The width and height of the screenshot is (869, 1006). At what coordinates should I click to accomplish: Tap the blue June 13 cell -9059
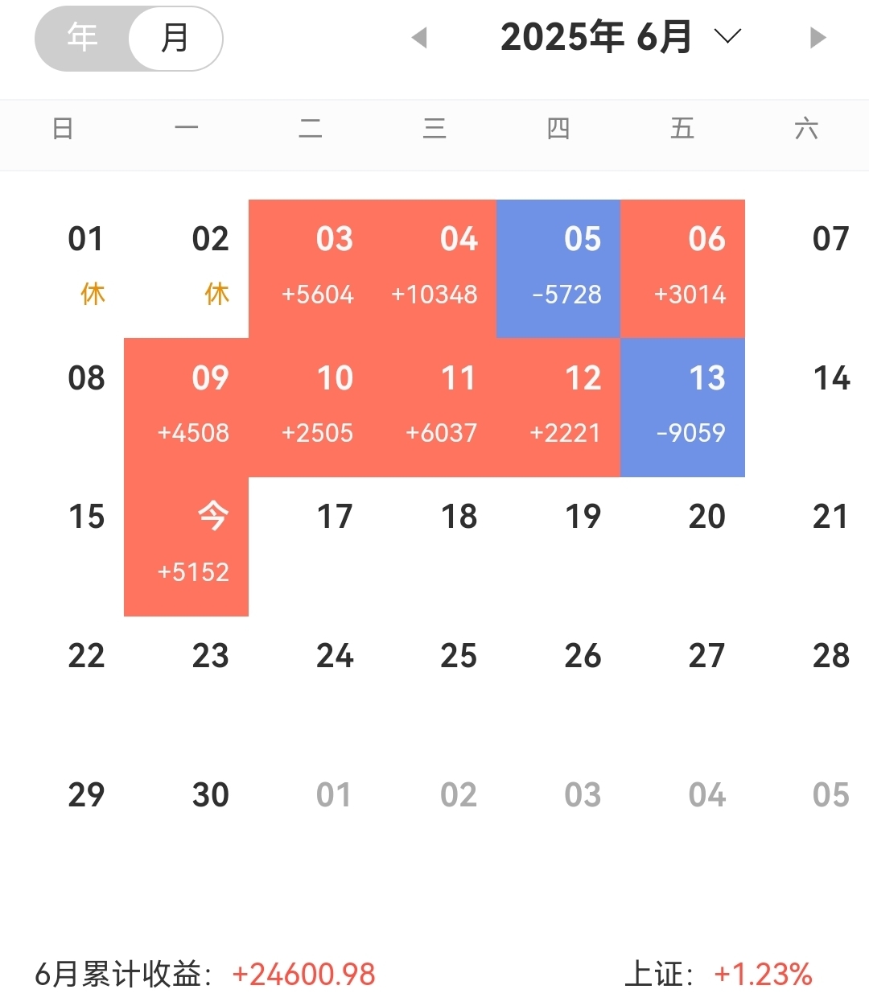(x=682, y=407)
